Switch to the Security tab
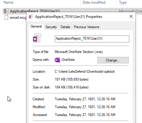This screenshot has width=142, height=123. click(51, 27)
